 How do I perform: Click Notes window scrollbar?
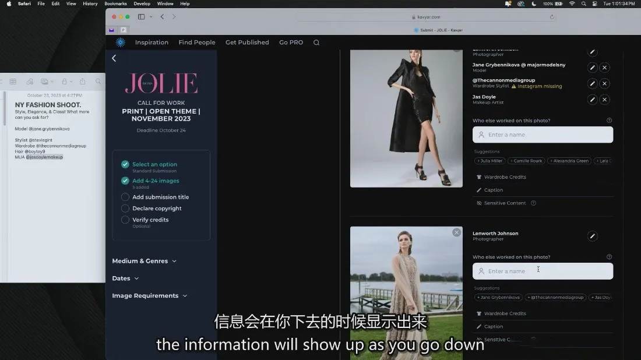pos(5,108)
